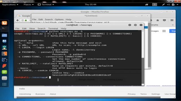Open the Armitage dock icon

pos(5,47)
